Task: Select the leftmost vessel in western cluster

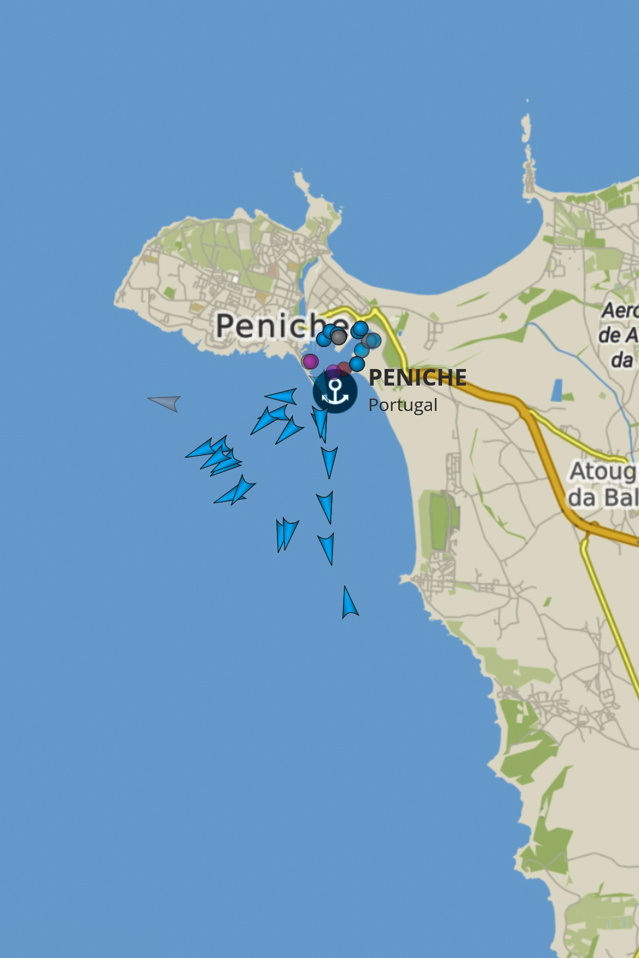Action: (x=200, y=449)
